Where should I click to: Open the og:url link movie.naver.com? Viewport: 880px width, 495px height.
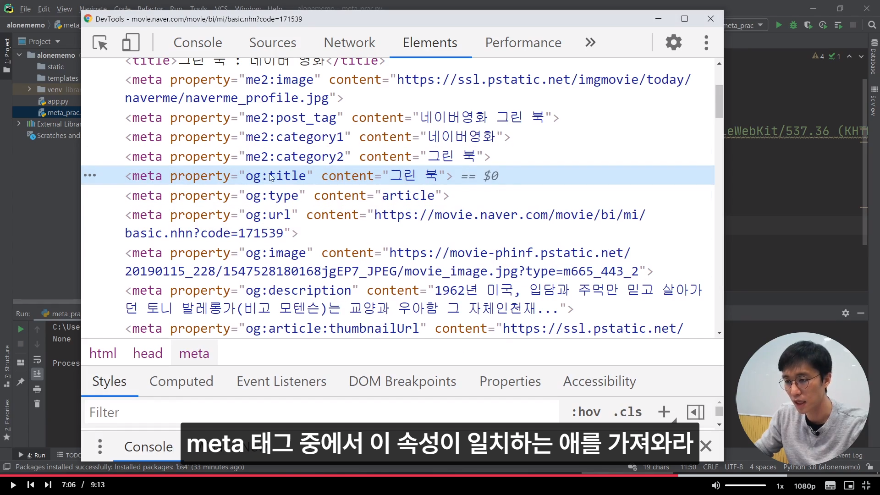pos(385,224)
